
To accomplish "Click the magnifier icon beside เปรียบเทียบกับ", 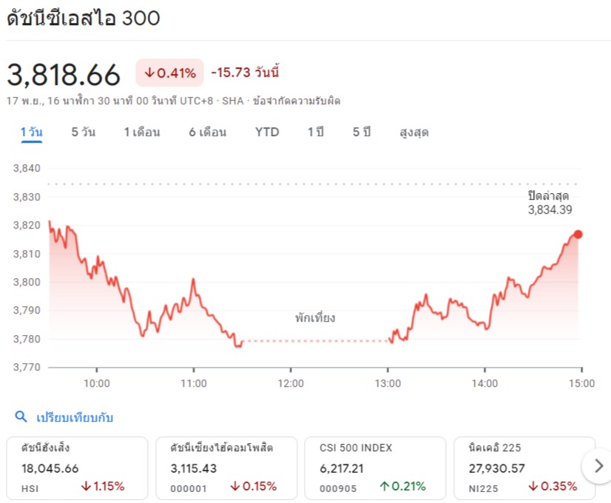I will 21,416.
